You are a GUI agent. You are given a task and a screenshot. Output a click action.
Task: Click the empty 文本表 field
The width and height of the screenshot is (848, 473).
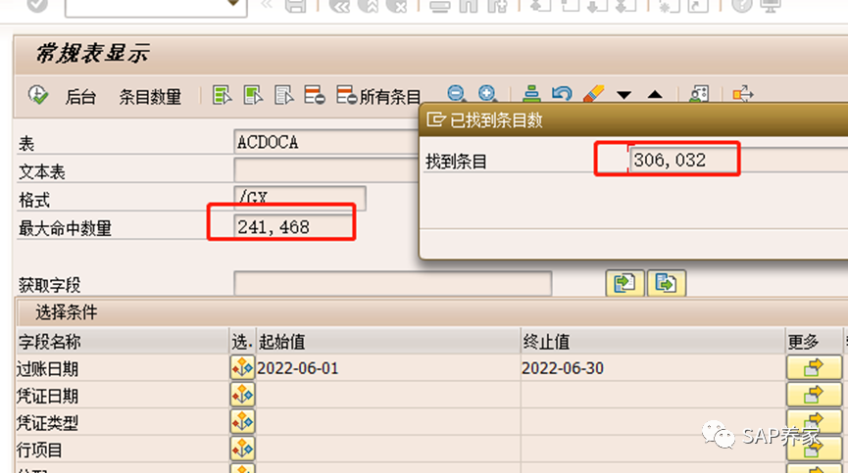(x=326, y=170)
